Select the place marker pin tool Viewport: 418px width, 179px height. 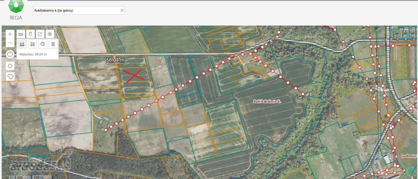(30, 34)
